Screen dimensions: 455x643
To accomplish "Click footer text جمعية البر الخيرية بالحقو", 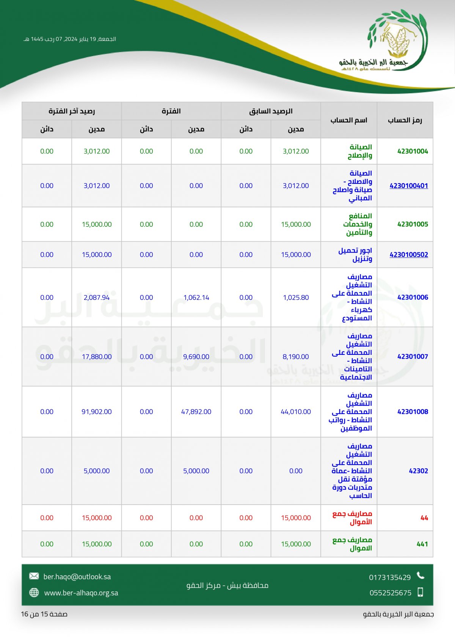I will pos(399,614).
